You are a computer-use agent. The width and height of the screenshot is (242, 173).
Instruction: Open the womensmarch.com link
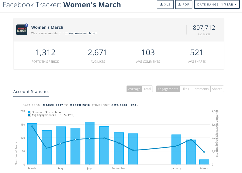pos(80,33)
